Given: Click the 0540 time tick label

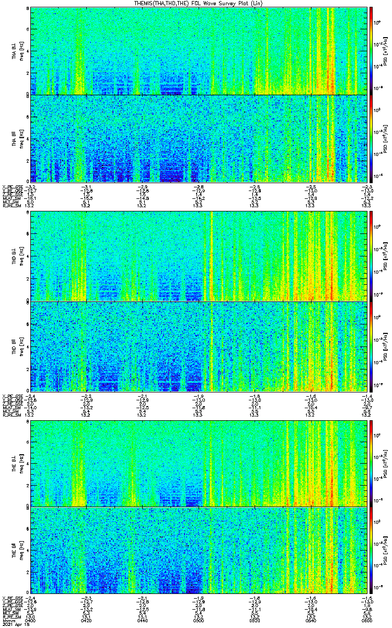Looking at the screenshot, I should pyautogui.click(x=310, y=620).
